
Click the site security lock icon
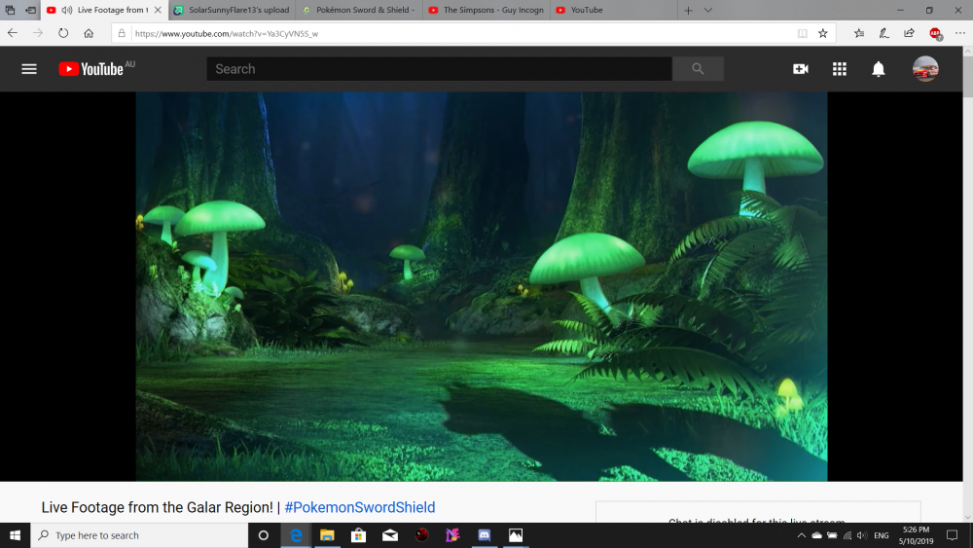click(x=122, y=33)
